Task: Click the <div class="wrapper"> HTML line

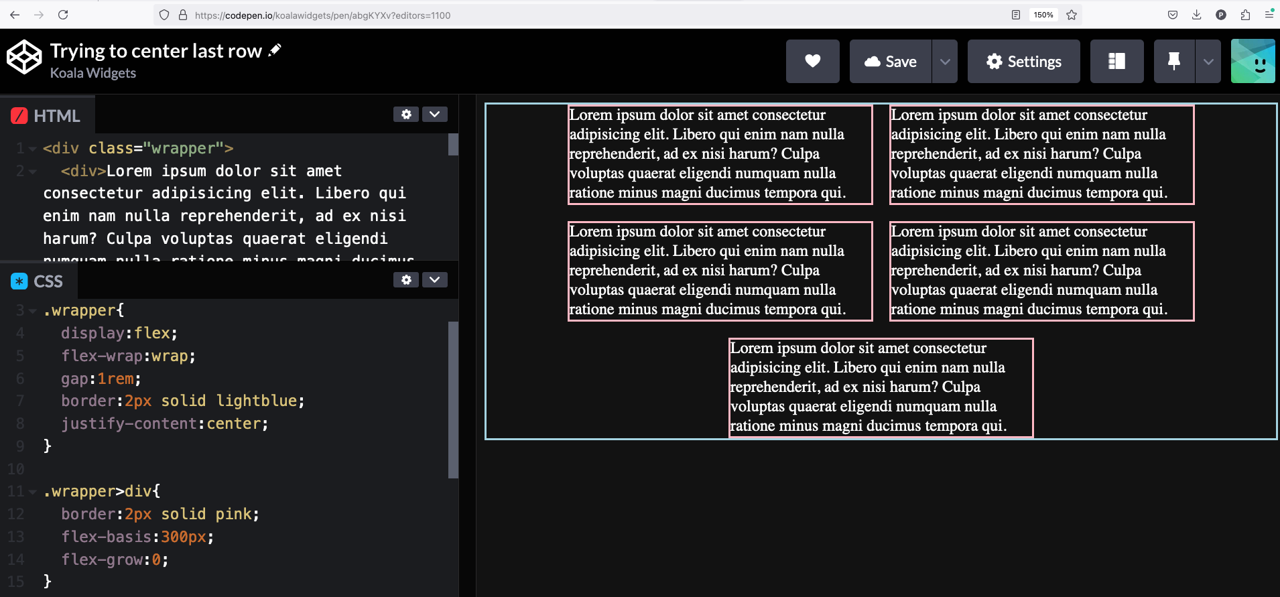Action: coord(138,148)
